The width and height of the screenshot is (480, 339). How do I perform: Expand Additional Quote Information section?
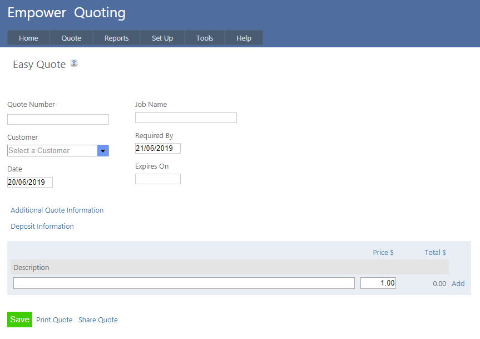[x=57, y=210]
